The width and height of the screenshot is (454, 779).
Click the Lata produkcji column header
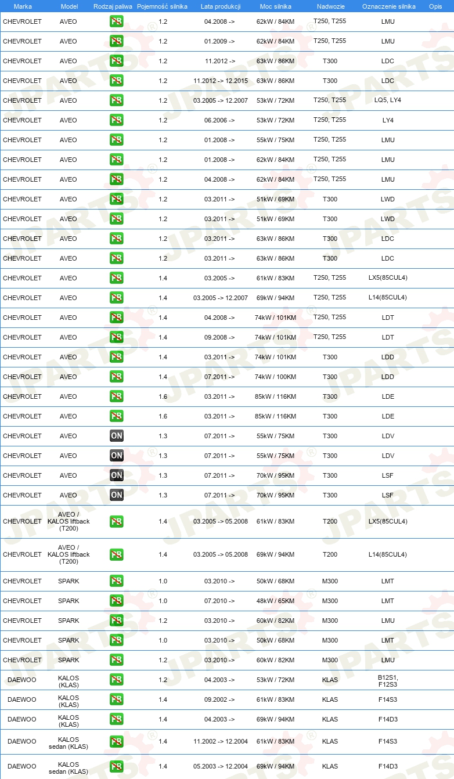pos(221,6)
